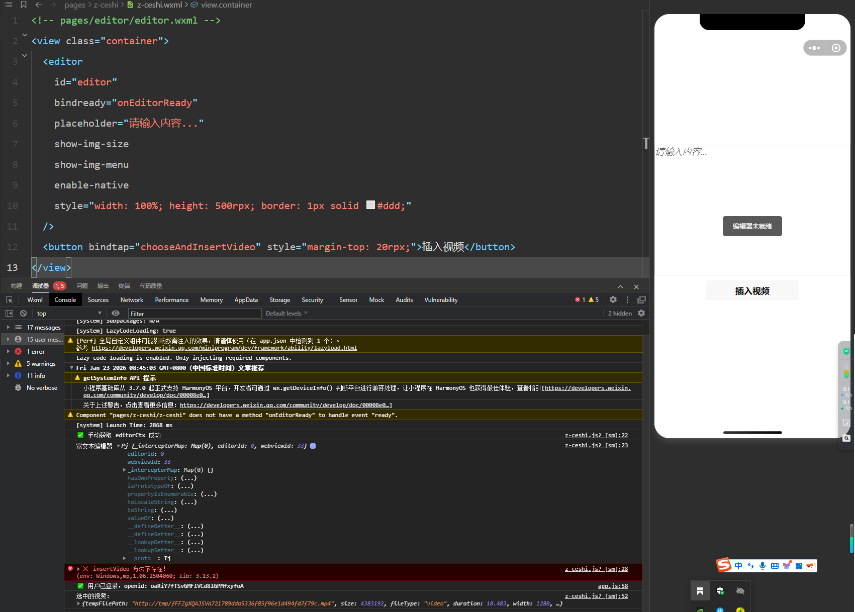Click the yellow warning count badge
The height and width of the screenshot is (612, 855).
pyautogui.click(x=594, y=299)
